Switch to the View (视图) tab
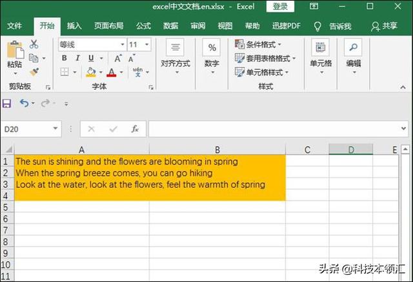Viewport: 413px width, 282px height. [225, 26]
